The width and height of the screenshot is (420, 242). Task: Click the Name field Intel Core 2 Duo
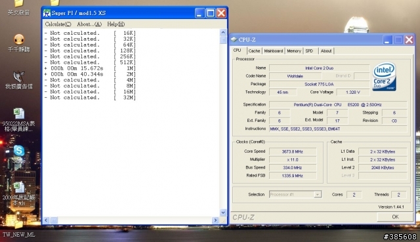pos(319,68)
